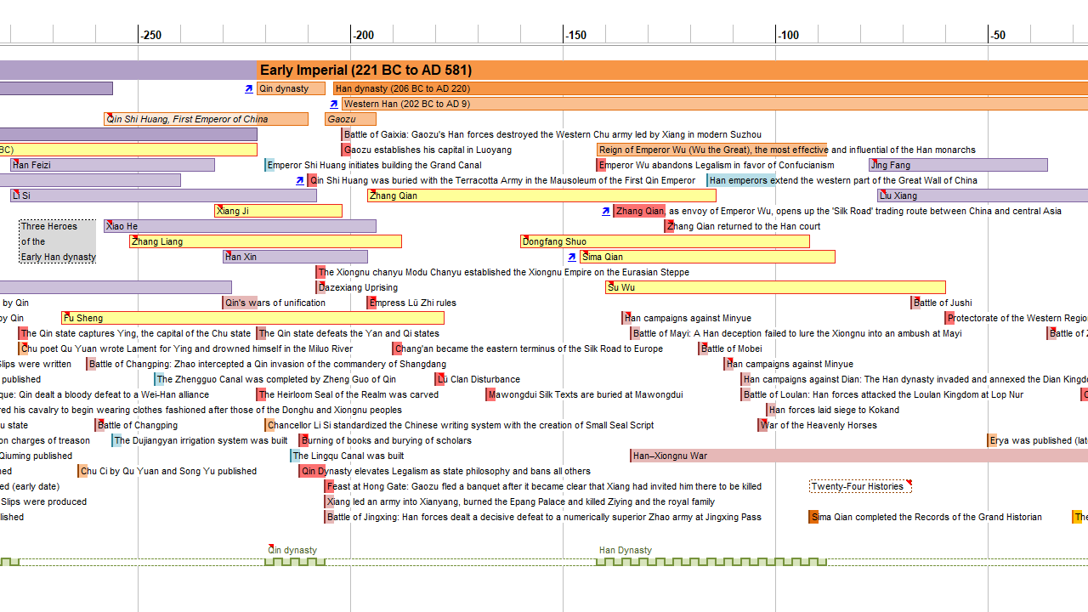Select the Fu Sheng yellow bar
Image resolution: width=1088 pixels, height=612 pixels.
(252, 318)
